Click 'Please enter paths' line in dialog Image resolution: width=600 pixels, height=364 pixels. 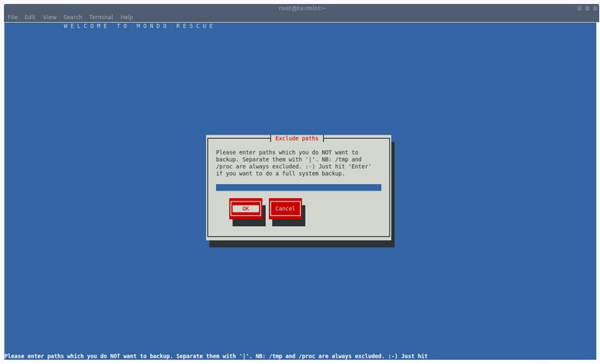coord(287,152)
